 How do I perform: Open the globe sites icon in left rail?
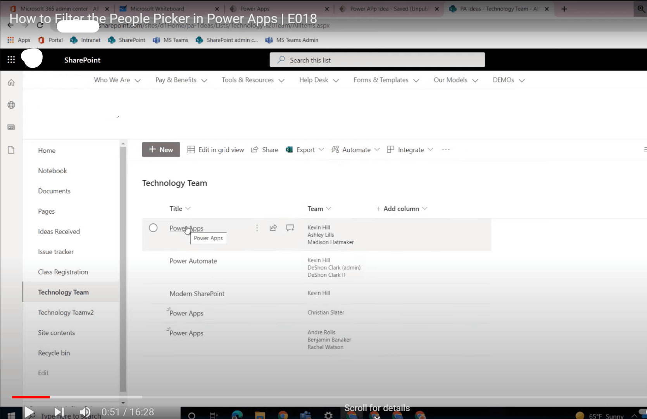11,105
